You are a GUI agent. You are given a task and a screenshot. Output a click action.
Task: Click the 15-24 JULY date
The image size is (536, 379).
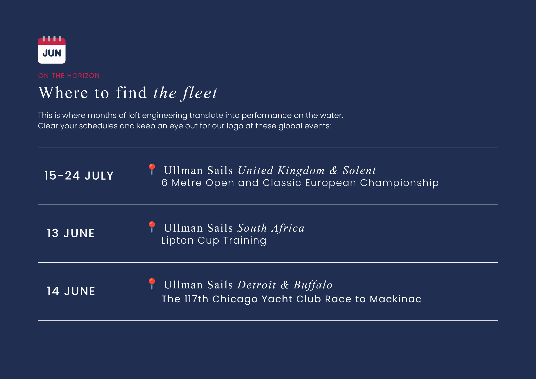coord(79,176)
